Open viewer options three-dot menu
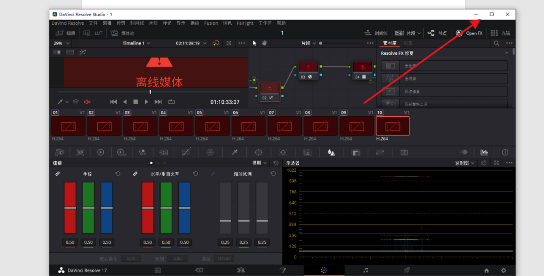Screen dimensions: 544x276 (241, 43)
